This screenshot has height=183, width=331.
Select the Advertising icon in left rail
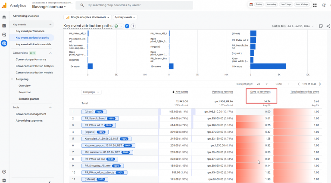[4, 43]
